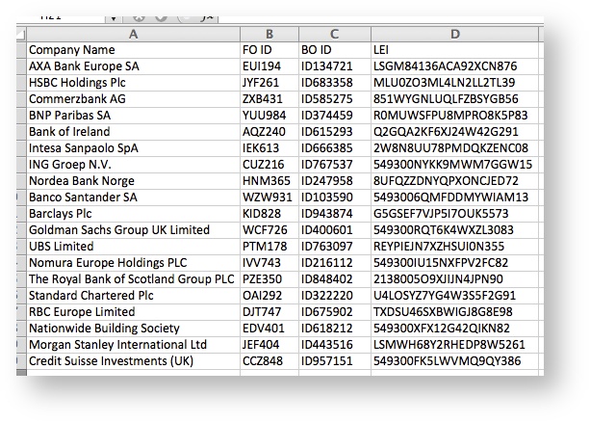Select the 'Barclays Plc' cell

pos(133,214)
